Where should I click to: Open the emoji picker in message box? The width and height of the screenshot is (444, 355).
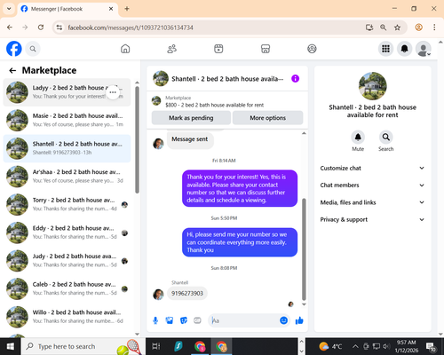point(283,320)
